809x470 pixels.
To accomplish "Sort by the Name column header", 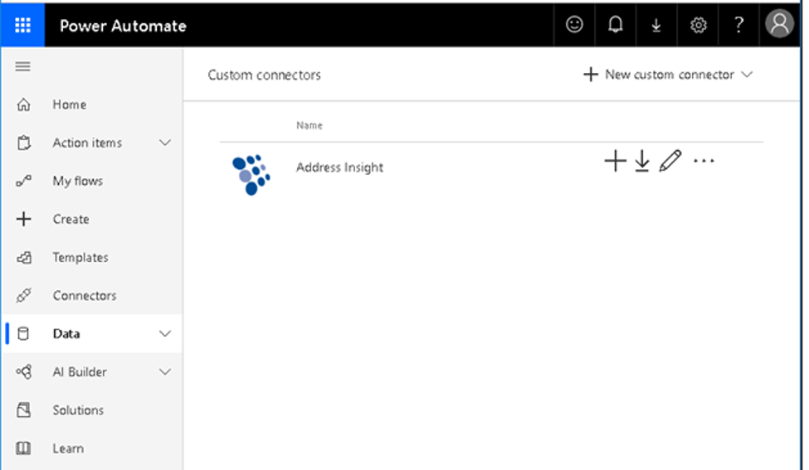I will (x=309, y=125).
